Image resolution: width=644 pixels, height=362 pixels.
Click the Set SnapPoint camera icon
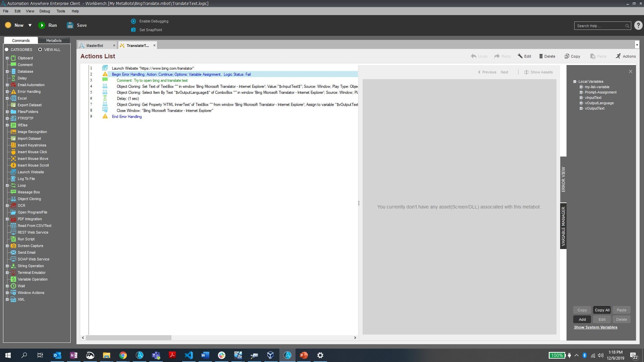pos(133,30)
